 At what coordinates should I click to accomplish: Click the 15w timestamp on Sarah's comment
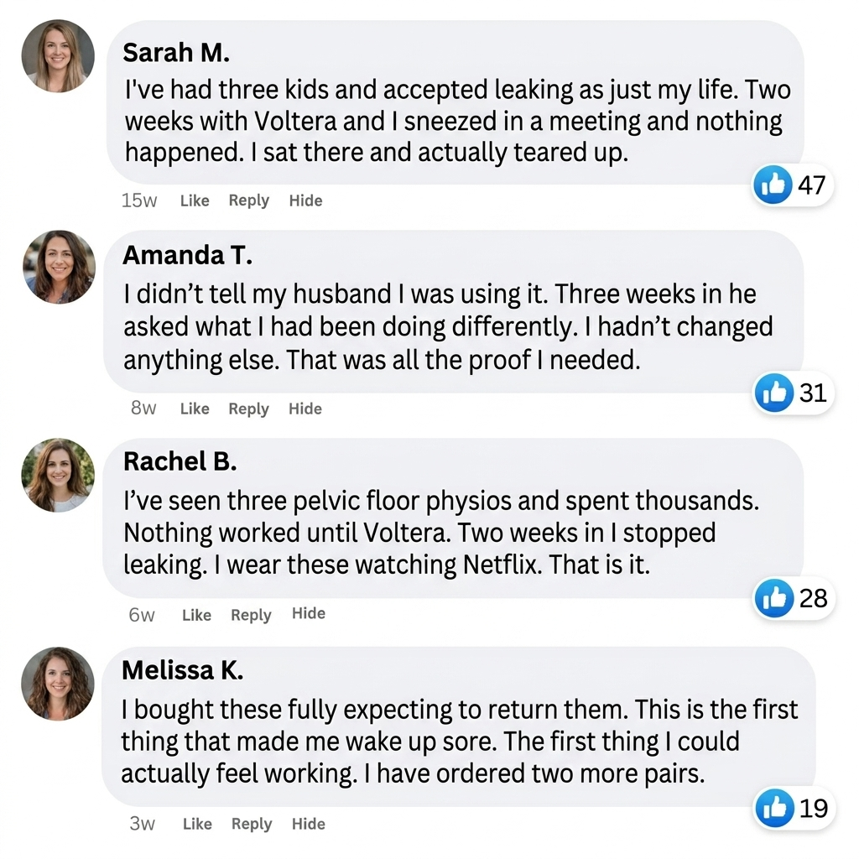(x=139, y=200)
